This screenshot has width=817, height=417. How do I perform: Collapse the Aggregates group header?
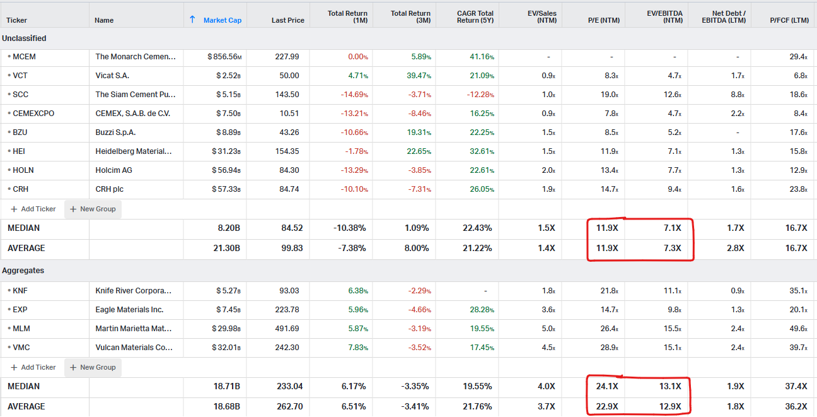(24, 271)
